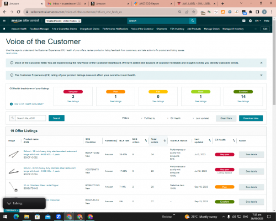This screenshot has height=221, width=276.
Task: Sort by Total orders descending arrow
Action: tap(165, 140)
